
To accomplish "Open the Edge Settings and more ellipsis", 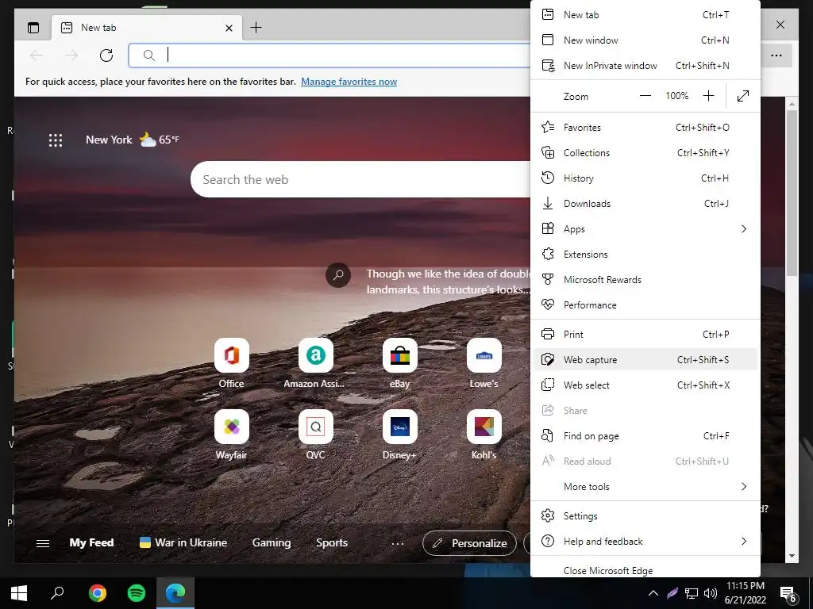I will tap(776, 56).
